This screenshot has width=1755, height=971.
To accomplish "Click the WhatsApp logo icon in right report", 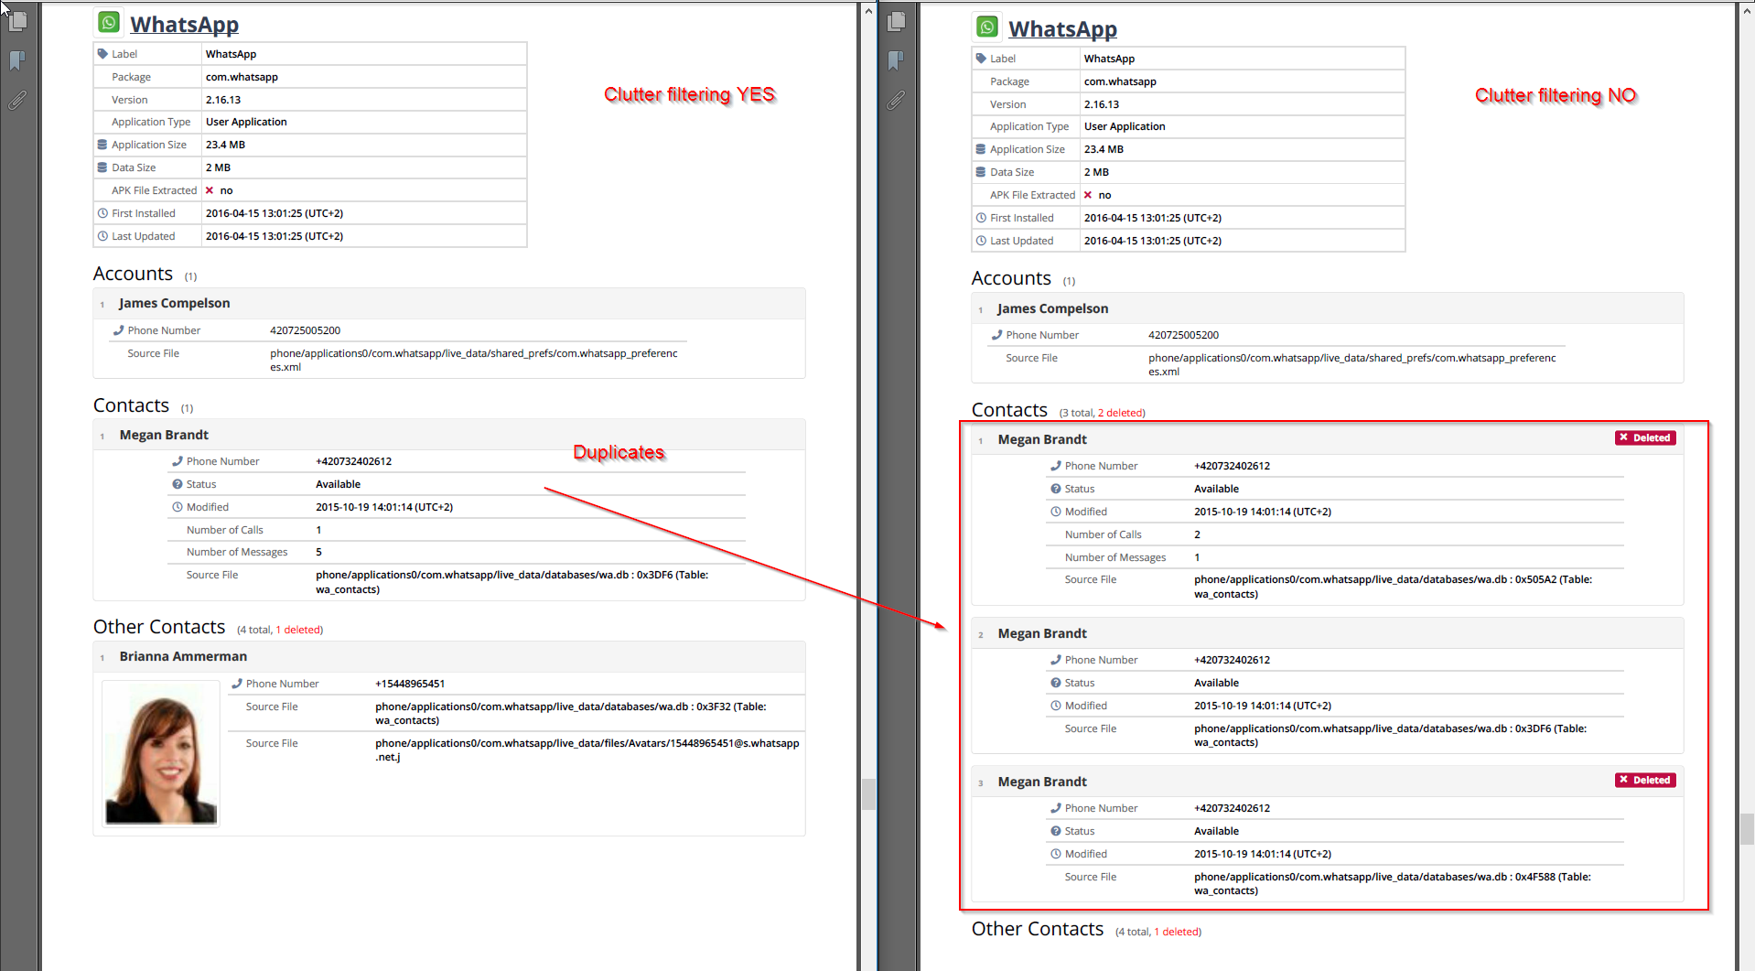I will pos(987,27).
